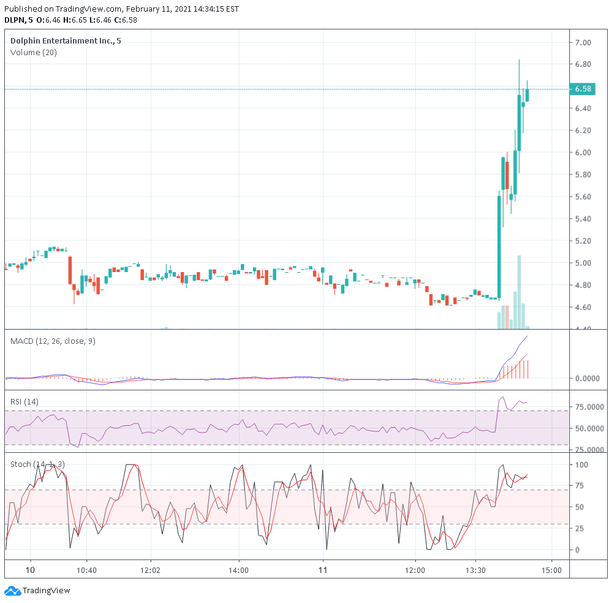Image resolution: width=612 pixels, height=603 pixels.
Task: Select the Dolphin Entertainment Inc., 5 title
Action: tap(66, 40)
